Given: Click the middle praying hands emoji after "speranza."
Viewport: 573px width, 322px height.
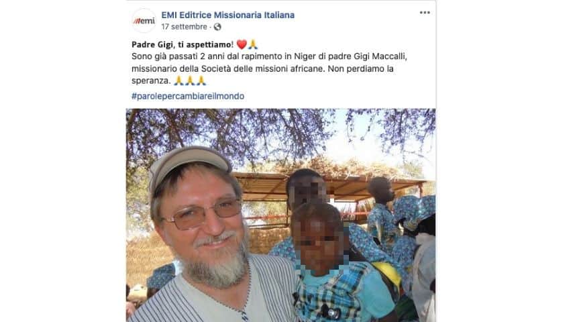Looking at the screenshot, I should [190, 80].
